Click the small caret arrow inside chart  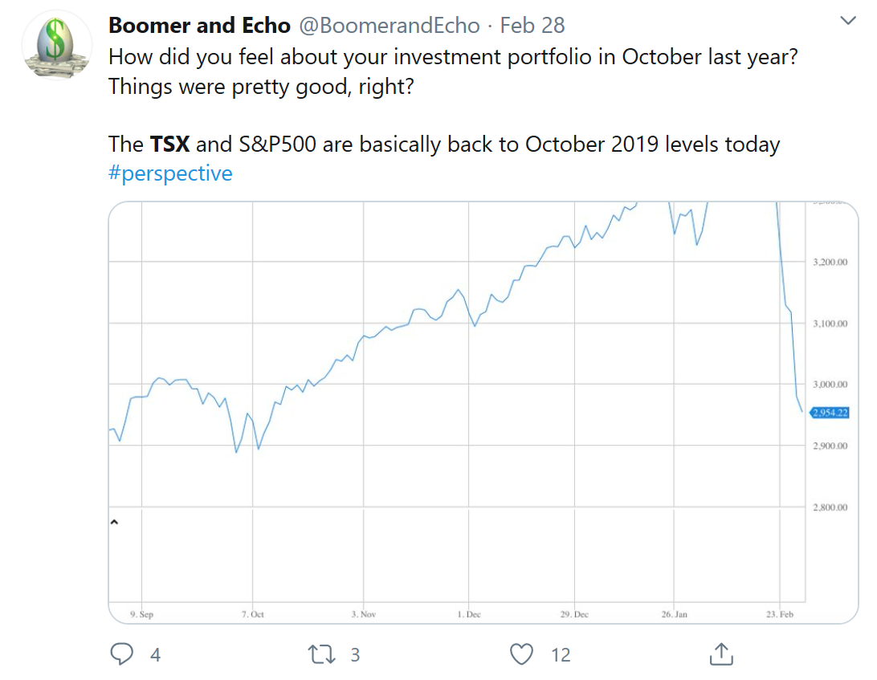[113, 522]
